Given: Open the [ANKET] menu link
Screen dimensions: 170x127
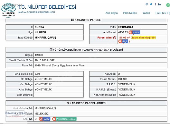Looking at the screenshot, I should (x=162, y=13).
